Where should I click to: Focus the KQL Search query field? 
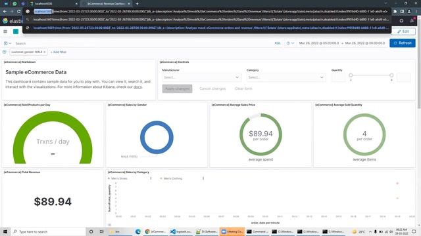click(142, 43)
